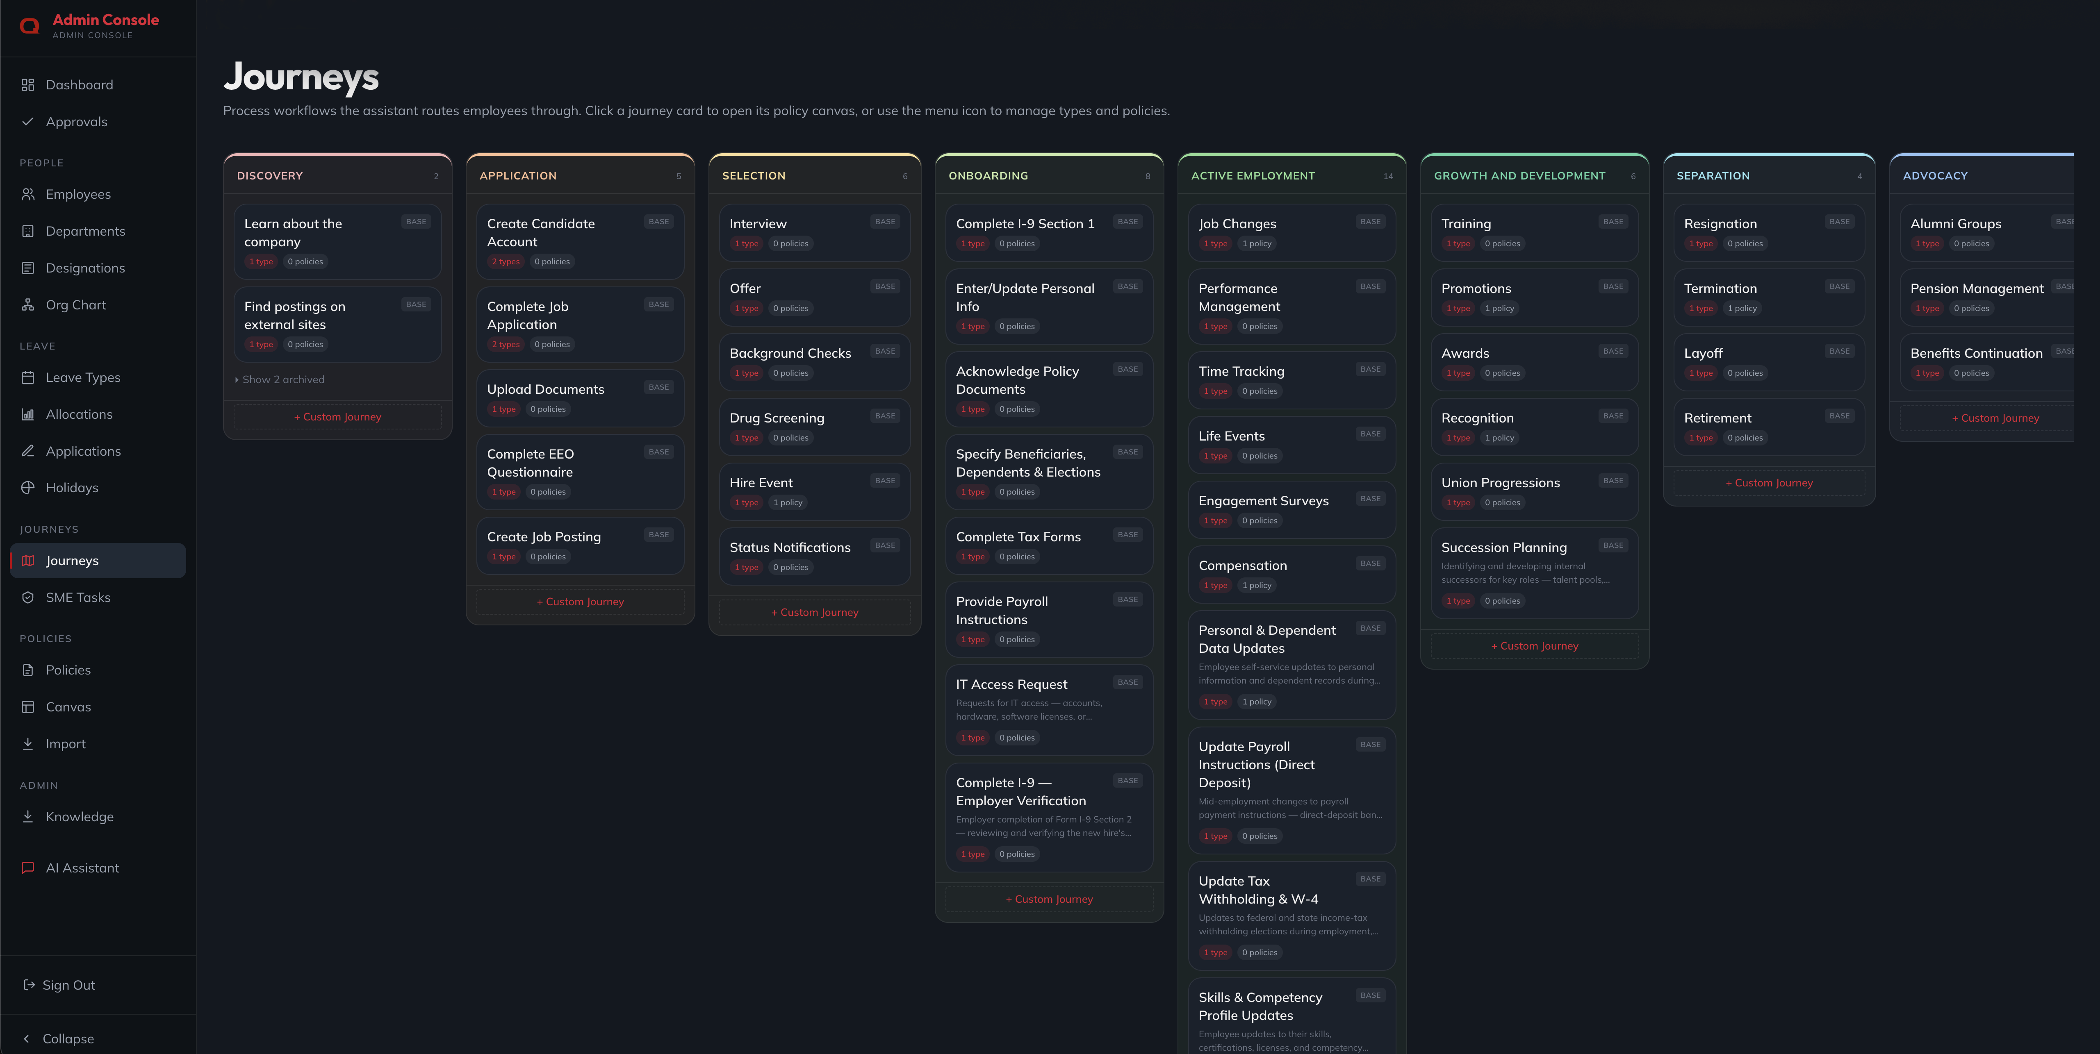This screenshot has width=2100, height=1054.
Task: Add Custom Journey to Onboarding column
Action: tap(1049, 899)
